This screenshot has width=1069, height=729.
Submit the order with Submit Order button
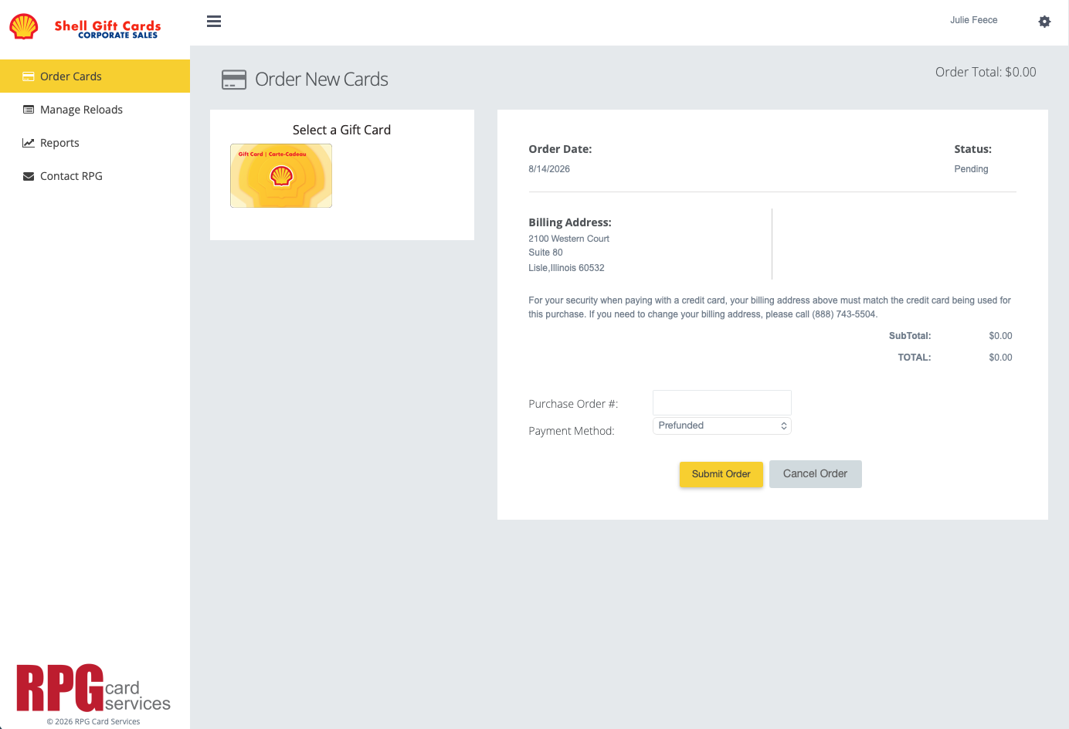click(x=721, y=474)
